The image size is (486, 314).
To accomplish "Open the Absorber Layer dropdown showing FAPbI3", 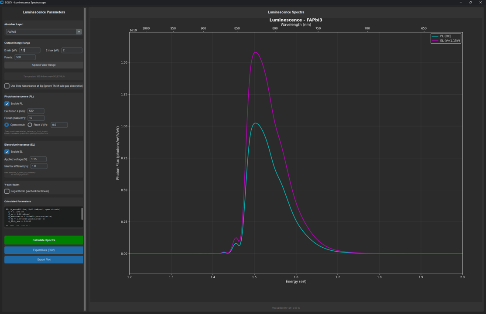I will click(41, 31).
